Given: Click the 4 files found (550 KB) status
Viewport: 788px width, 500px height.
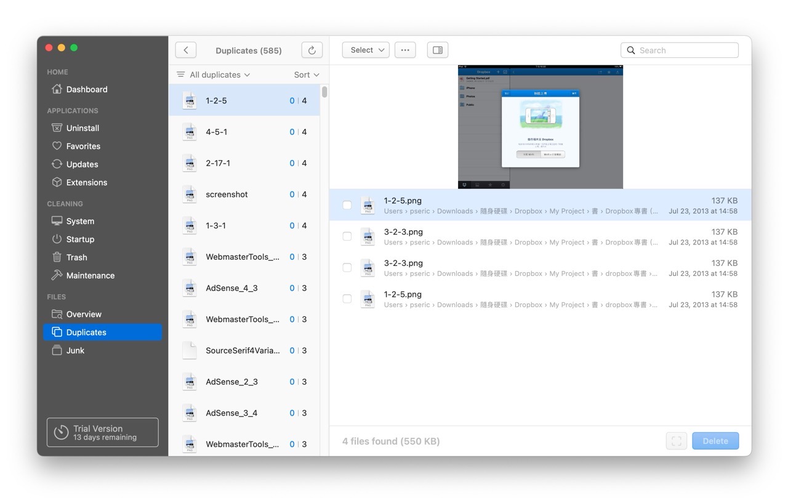Looking at the screenshot, I should pos(391,441).
